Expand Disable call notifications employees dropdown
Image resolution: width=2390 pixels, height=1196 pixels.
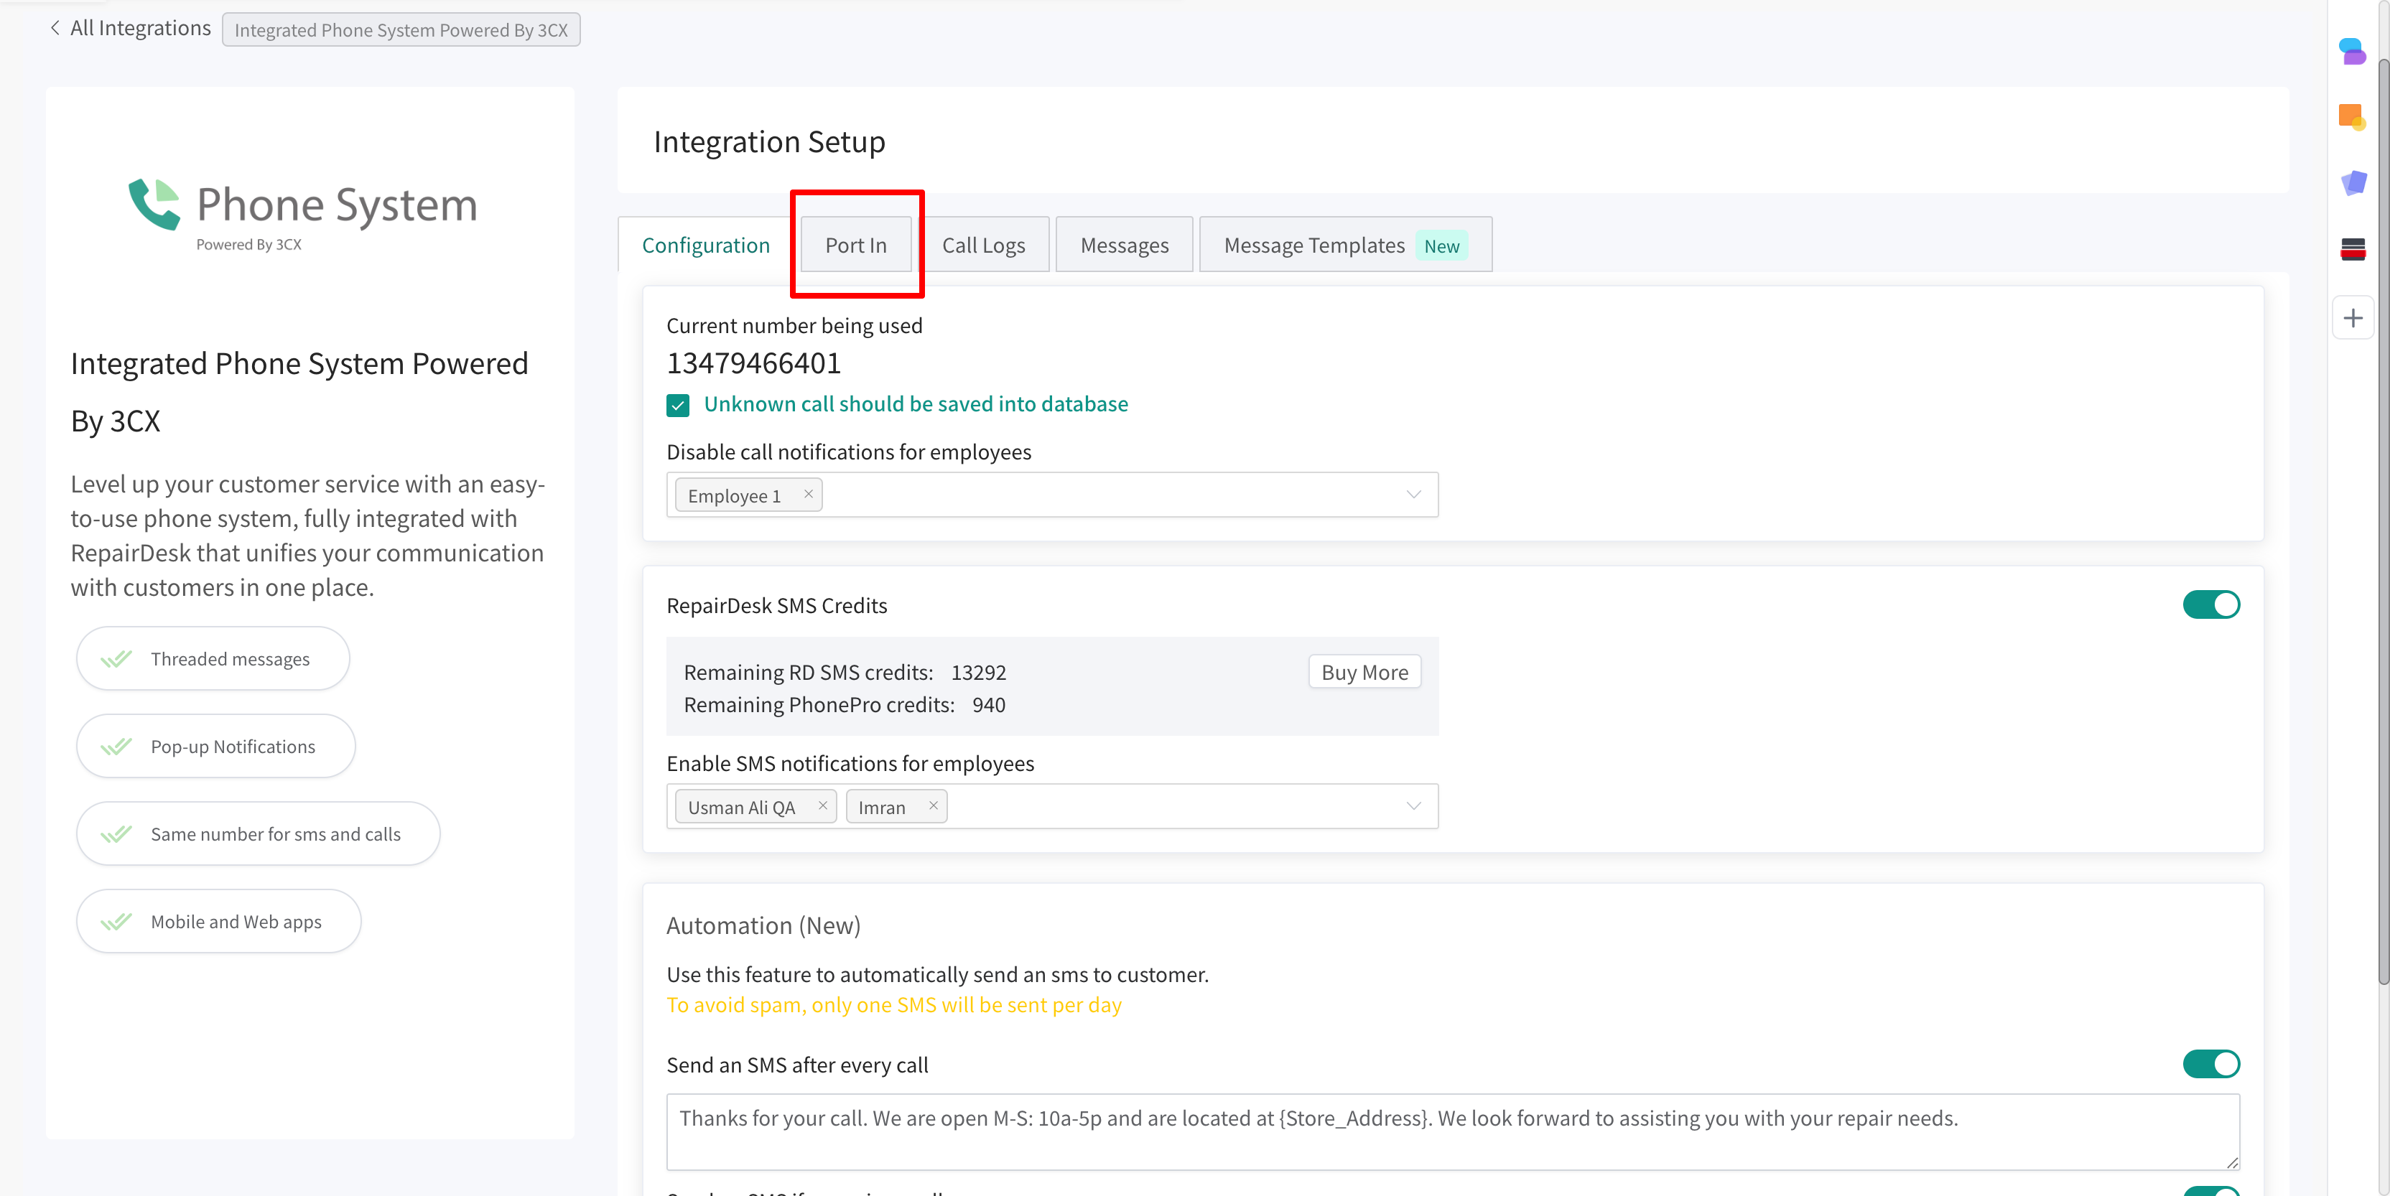click(x=1413, y=494)
